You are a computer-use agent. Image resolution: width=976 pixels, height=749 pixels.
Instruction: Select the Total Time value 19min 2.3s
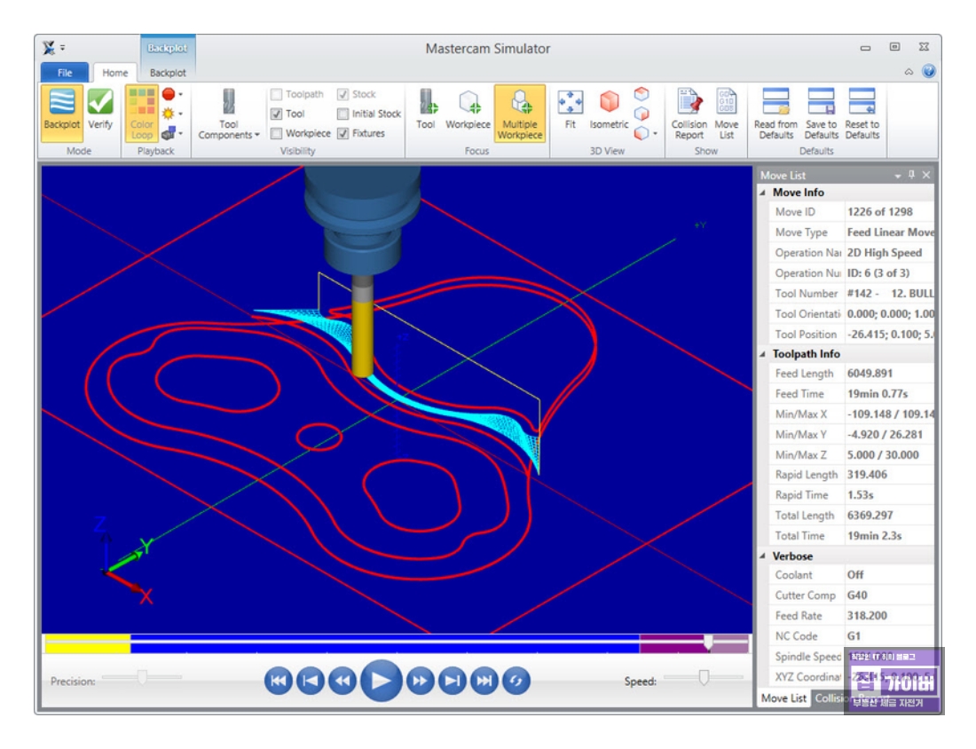point(874,535)
